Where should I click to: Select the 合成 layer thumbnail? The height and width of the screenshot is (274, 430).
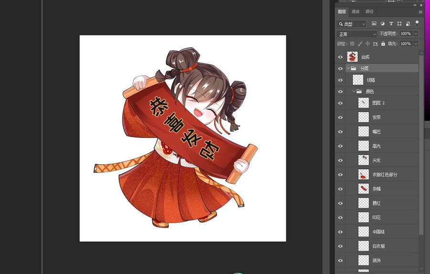pos(353,57)
